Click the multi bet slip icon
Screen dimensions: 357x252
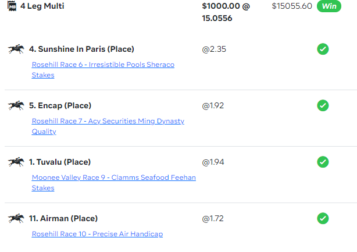pos(12,6)
